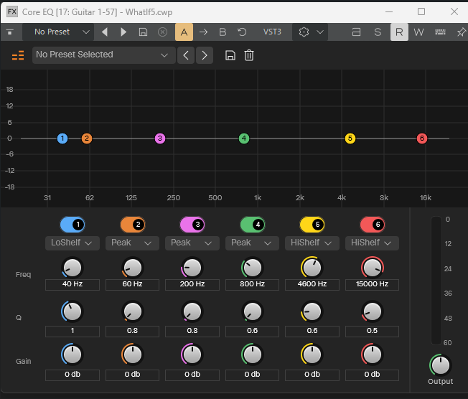
Task: Click the orange EQ bars icon beside preset selector
Action: [18, 55]
